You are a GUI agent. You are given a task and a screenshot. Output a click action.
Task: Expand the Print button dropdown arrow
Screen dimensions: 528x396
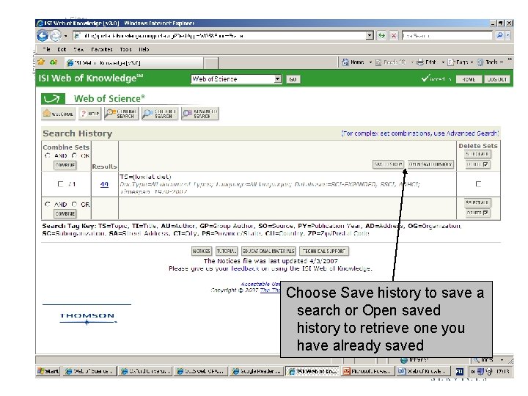point(443,62)
